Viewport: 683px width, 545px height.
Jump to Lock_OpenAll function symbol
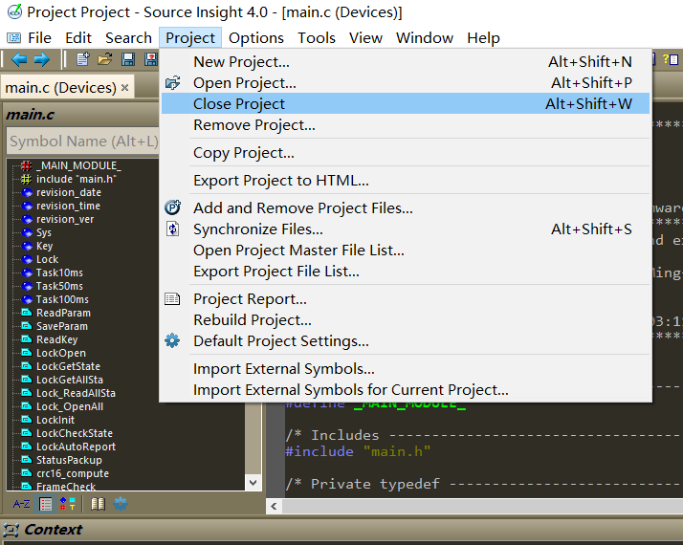point(70,406)
